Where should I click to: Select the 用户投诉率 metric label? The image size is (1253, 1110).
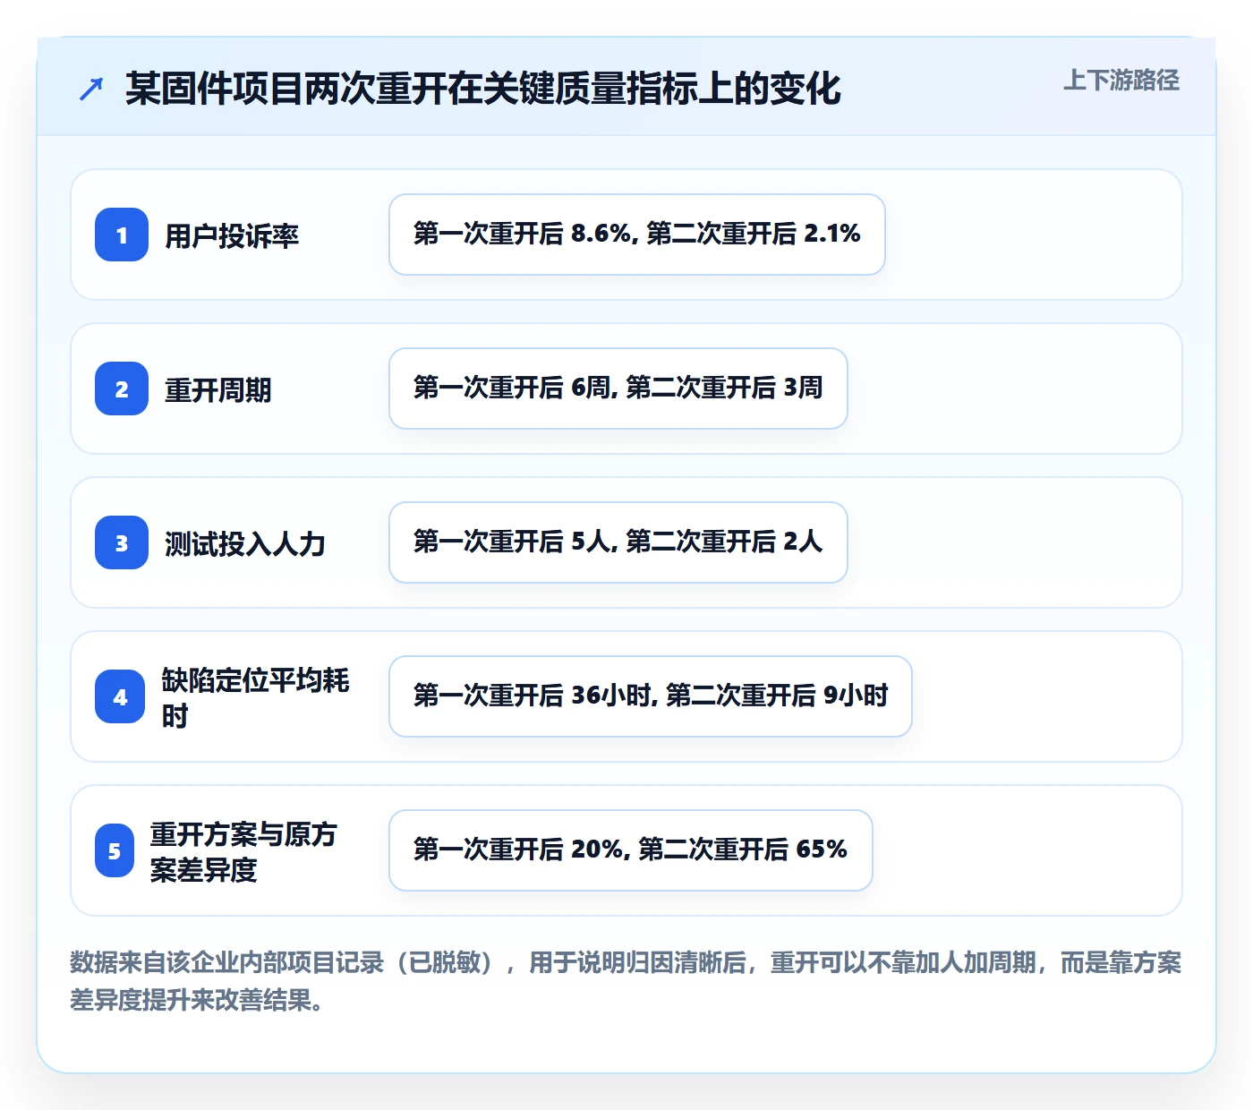[232, 235]
